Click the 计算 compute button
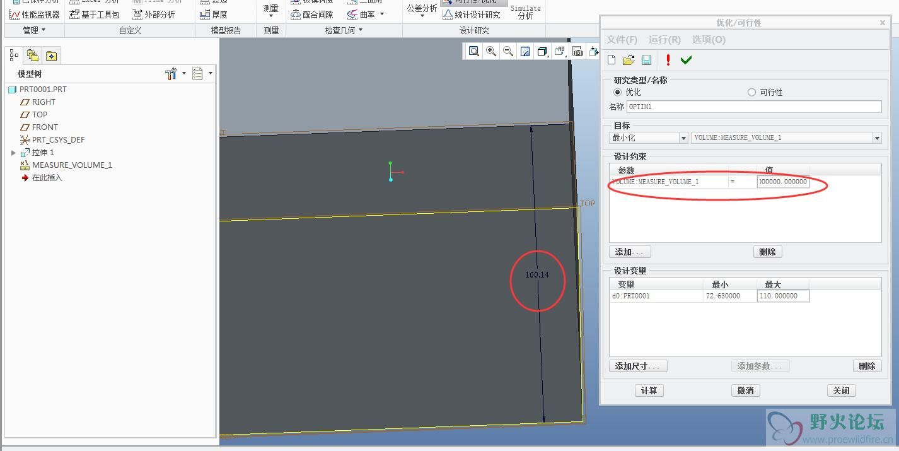 point(649,390)
